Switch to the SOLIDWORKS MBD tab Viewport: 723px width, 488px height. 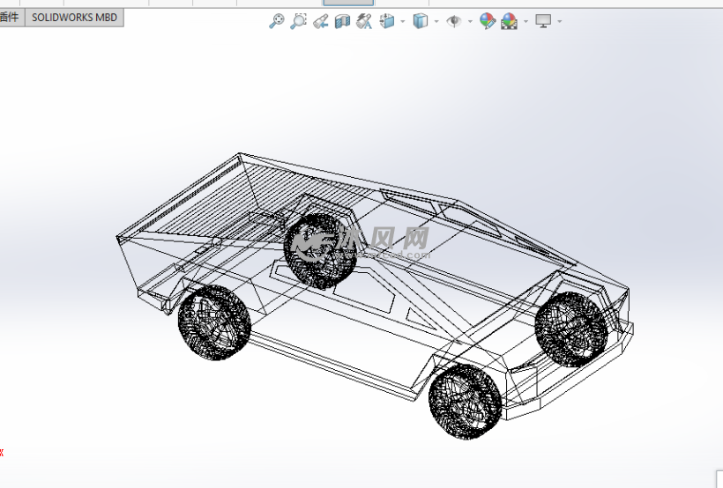point(74,18)
